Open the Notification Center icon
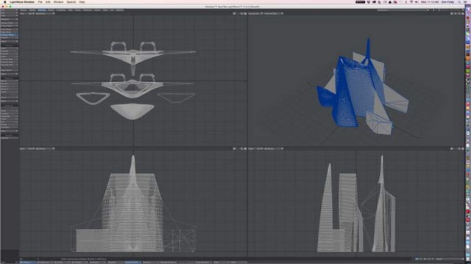 point(465,1)
